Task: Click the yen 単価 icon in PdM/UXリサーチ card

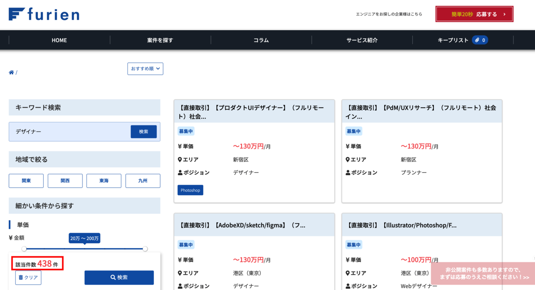Action: click(x=347, y=146)
